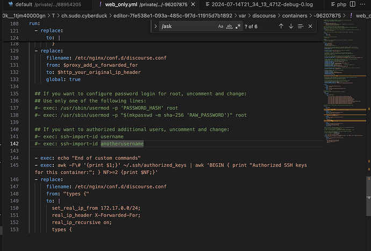371x251 pixels.
Task: Click highlighted word anotherusername
Action: [122, 144]
